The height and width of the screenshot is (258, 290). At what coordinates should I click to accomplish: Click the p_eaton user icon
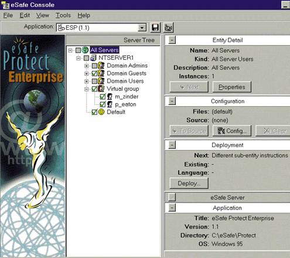point(110,104)
